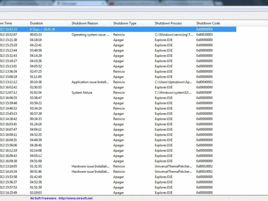This screenshot has height=201, width=268.
Task: Click the 'NirSoft Freeware.' status bar text
Action: click(44, 198)
